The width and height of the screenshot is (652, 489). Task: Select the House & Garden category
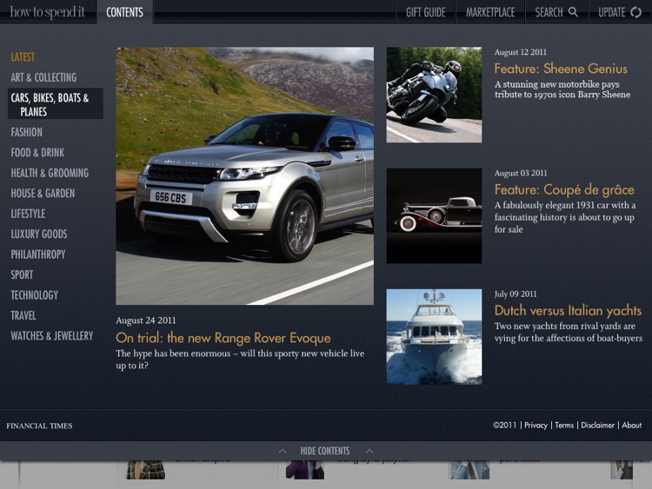[x=43, y=193]
